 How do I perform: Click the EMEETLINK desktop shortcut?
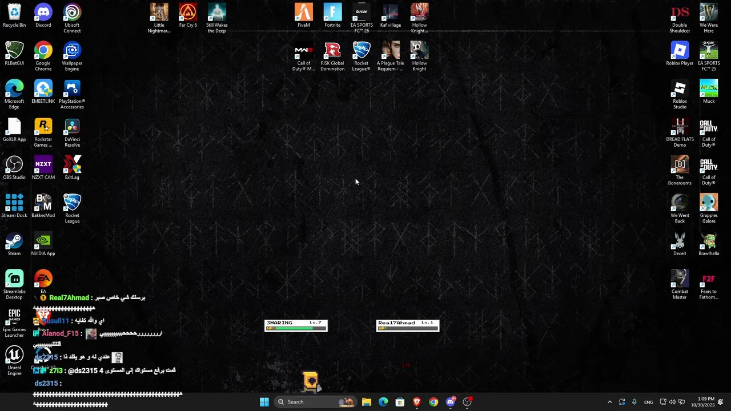43,92
